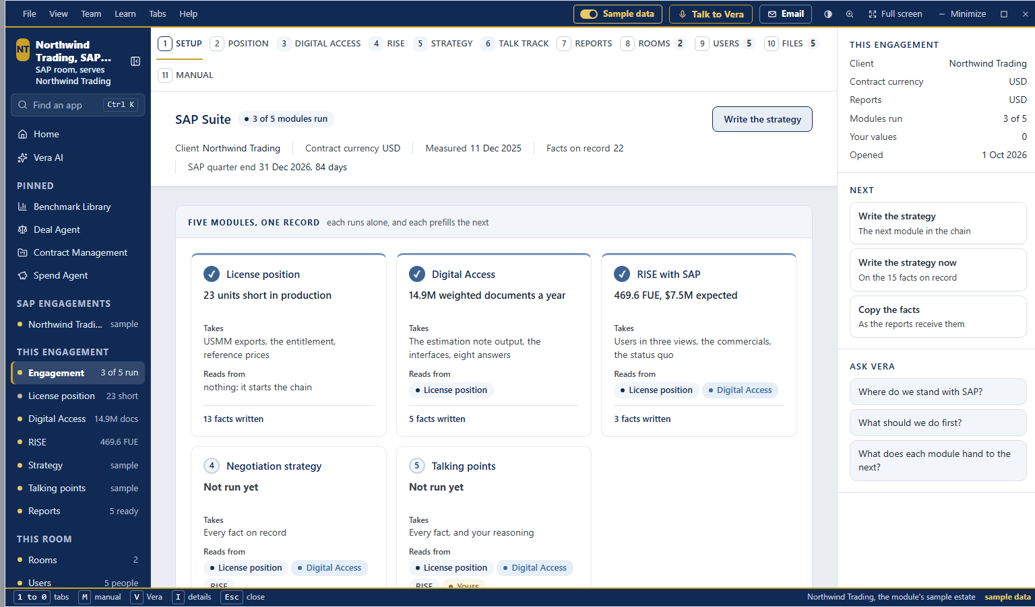Click the Digital Access card checkmark icon
1035x607 pixels.
coord(417,274)
